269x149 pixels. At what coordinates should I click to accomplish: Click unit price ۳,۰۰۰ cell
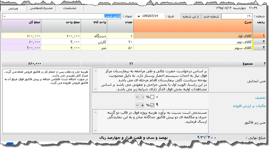click(x=61, y=42)
